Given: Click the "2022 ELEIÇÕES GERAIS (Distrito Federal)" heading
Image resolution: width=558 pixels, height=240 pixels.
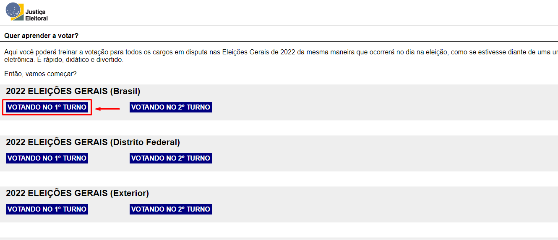Looking at the screenshot, I should (93, 142).
